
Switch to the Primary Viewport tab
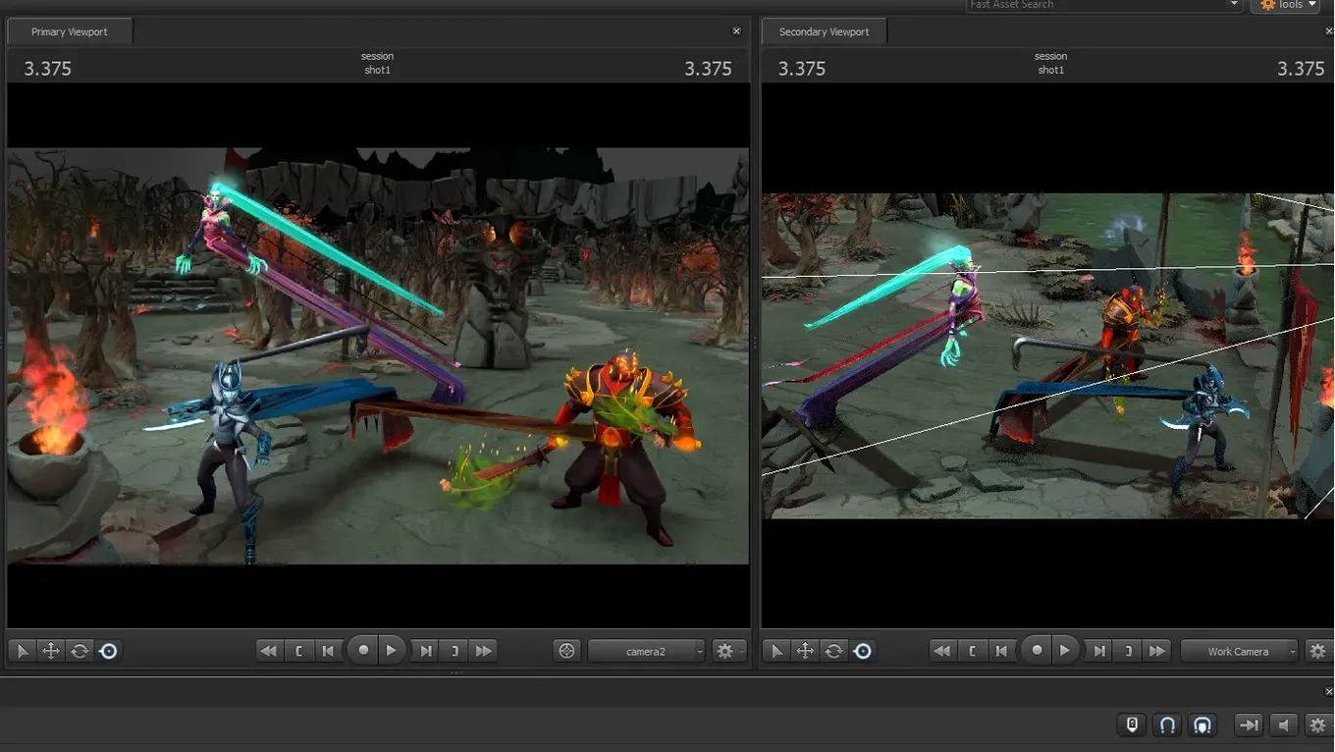pos(70,31)
